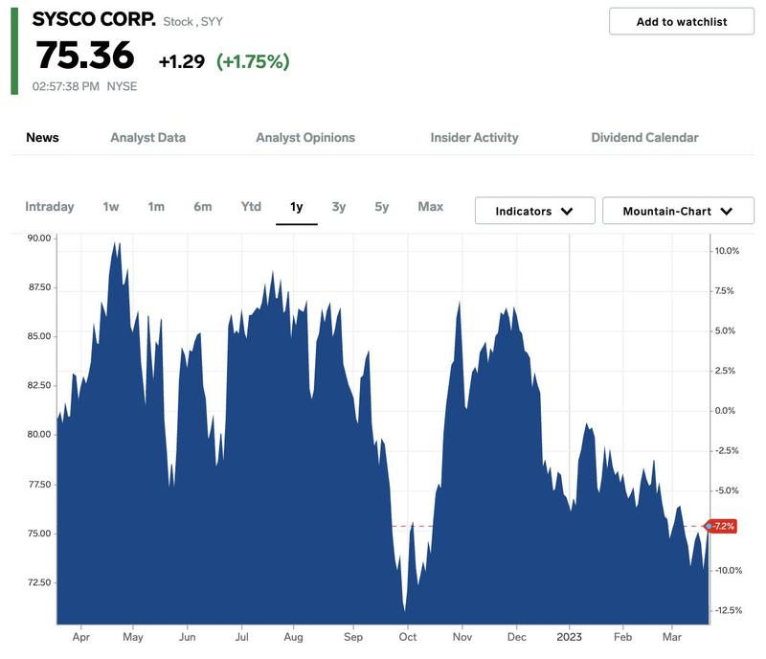Click the Aug label on time axis
This screenshot has width=766, height=659.
tap(293, 637)
